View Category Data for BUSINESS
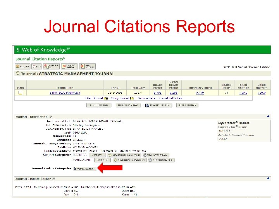 pyautogui.click(x=156, y=155)
